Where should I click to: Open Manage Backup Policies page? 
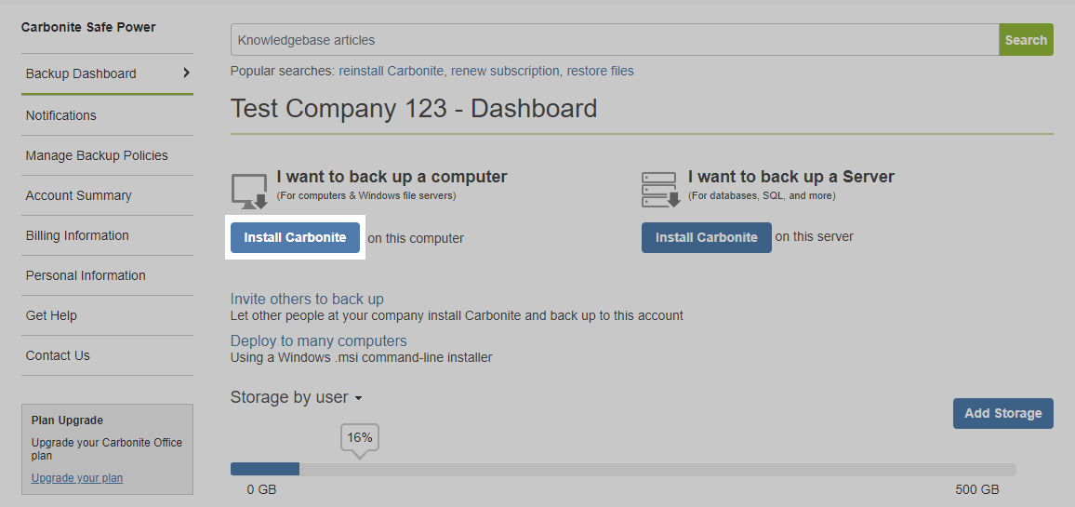tap(97, 155)
